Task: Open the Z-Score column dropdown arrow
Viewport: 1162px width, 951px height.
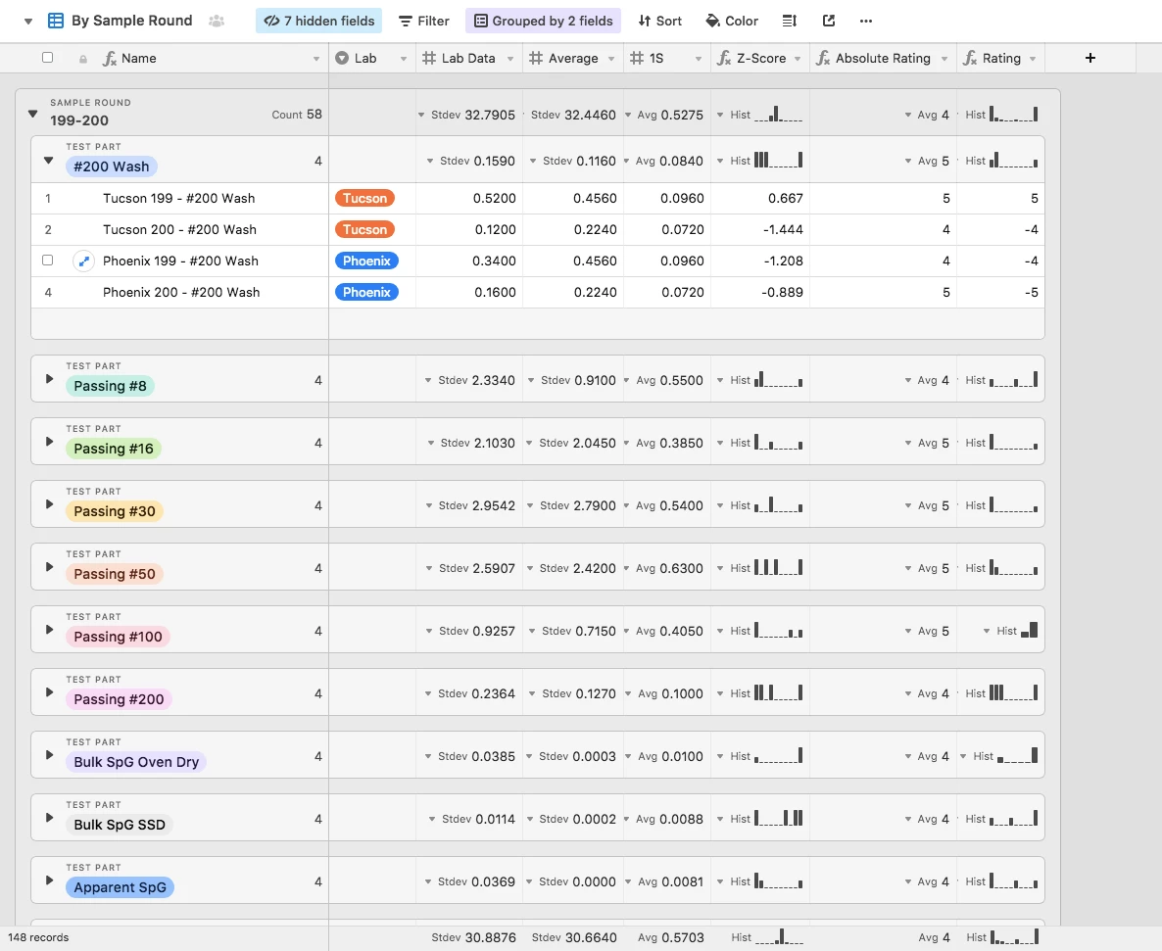Action: click(798, 59)
